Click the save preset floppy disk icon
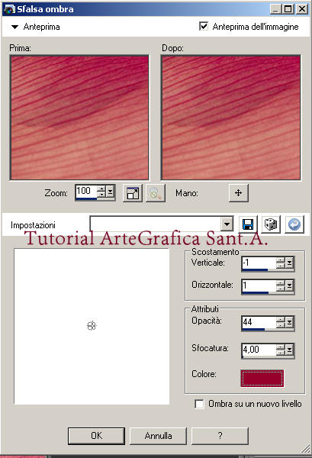Viewport: 312px width, 458px height. click(248, 224)
